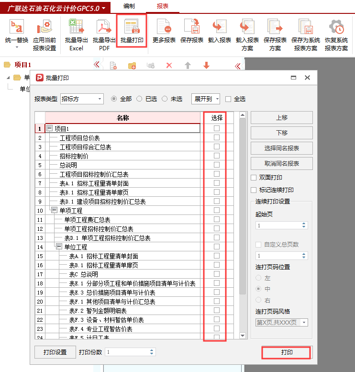Click the new folder icon
This screenshot has height=372, width=355.
(x=132, y=66)
